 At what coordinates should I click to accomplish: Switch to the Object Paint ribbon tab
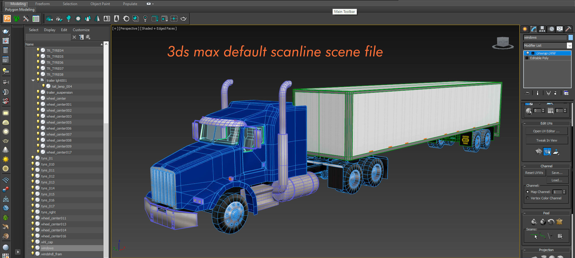click(100, 4)
